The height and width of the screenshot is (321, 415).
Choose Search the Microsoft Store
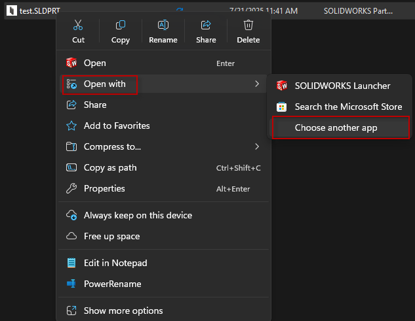click(347, 107)
